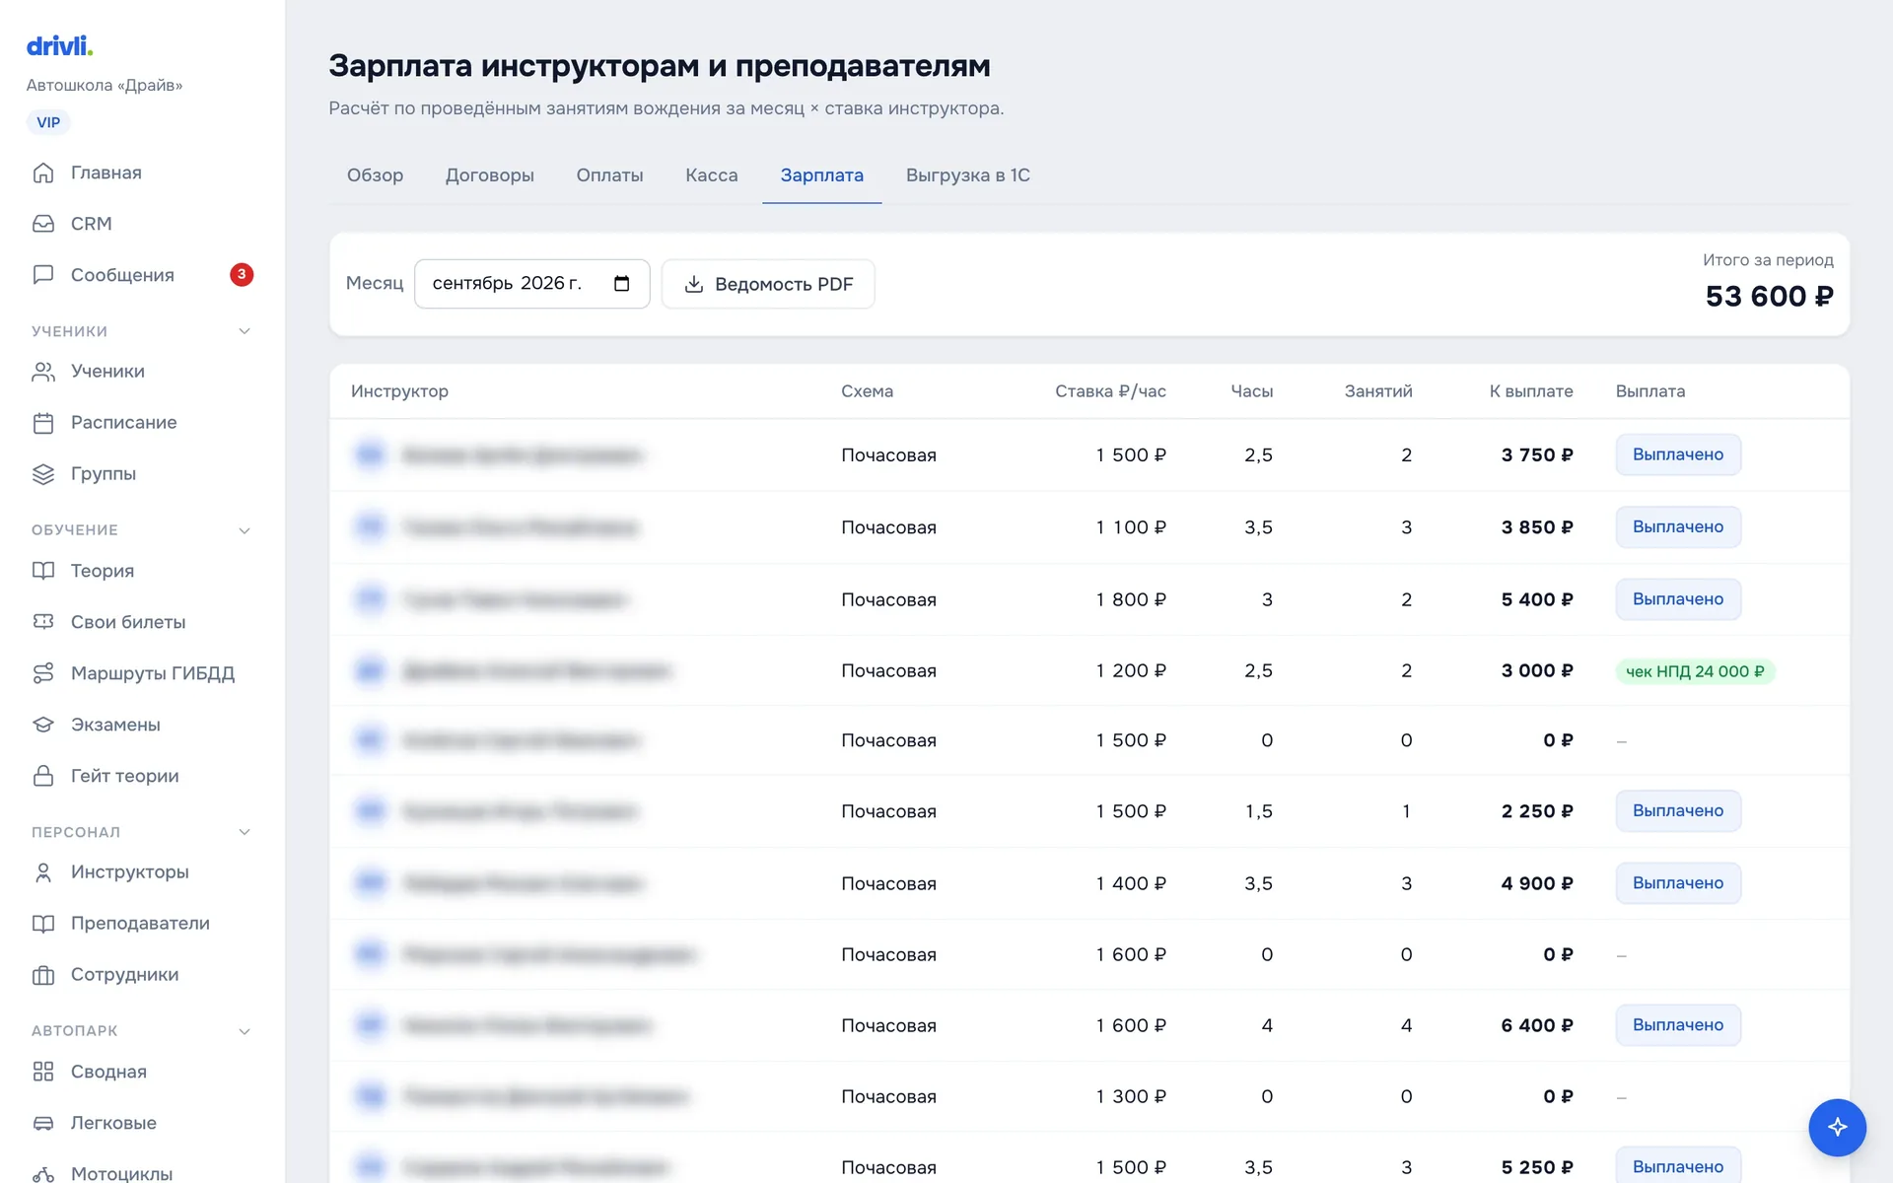Click the 1 100 ₽ rate cell
Screen dimensions: 1893x1183
tap(1131, 527)
